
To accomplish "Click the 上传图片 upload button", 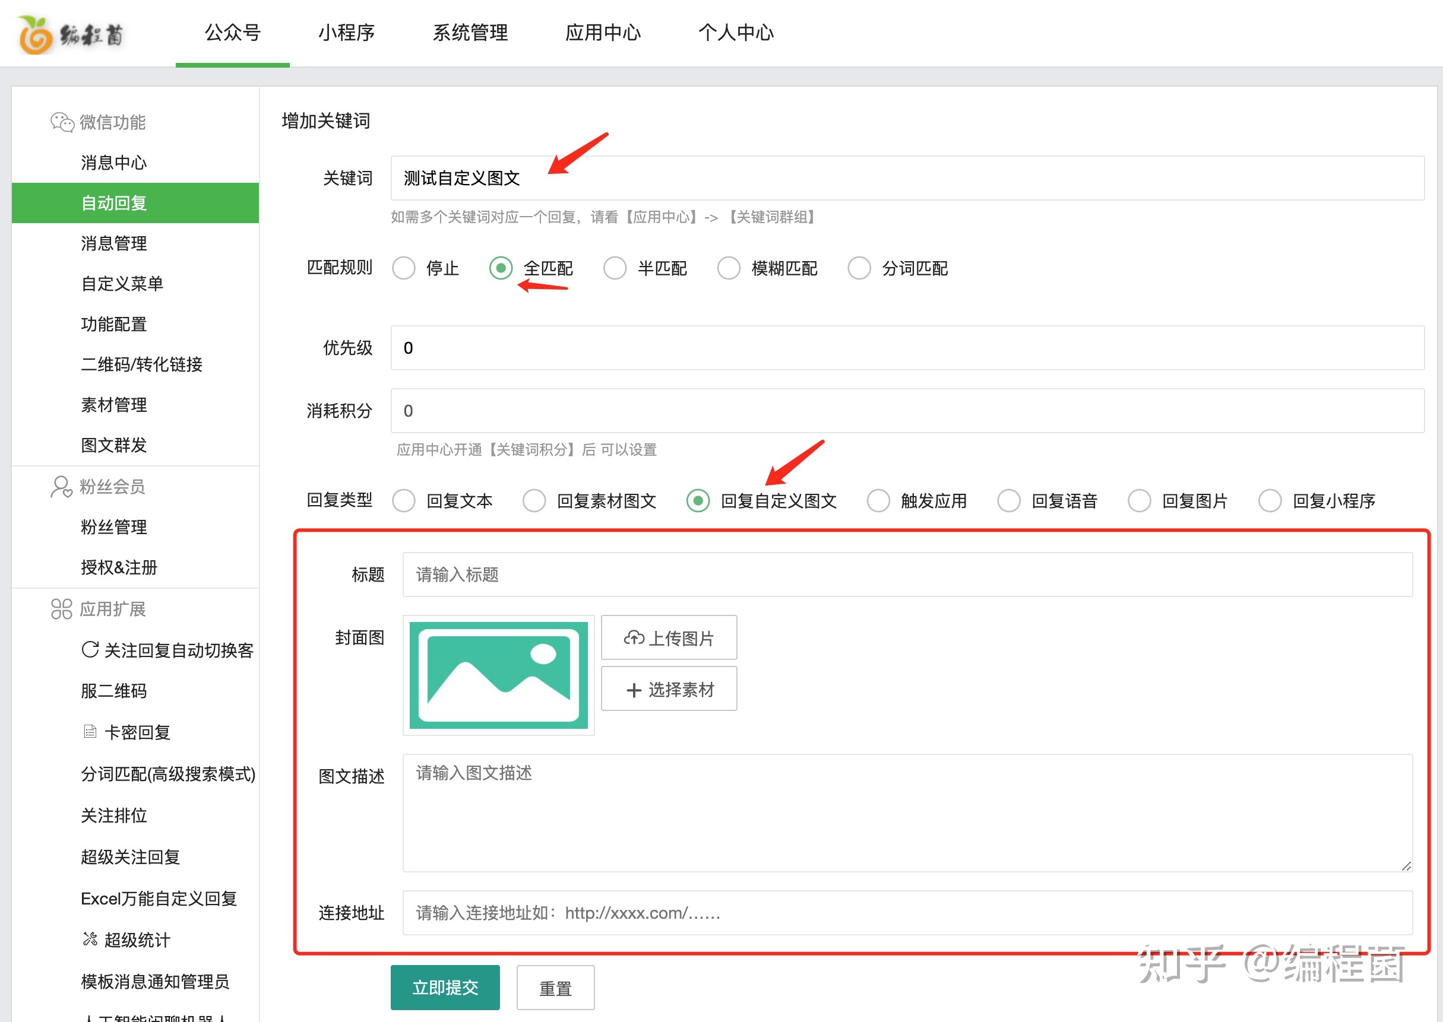I will 669,637.
